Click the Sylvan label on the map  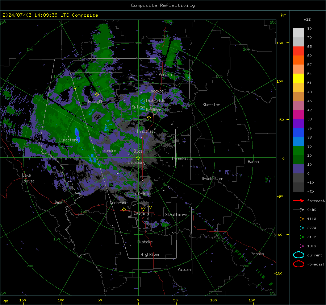point(138,107)
